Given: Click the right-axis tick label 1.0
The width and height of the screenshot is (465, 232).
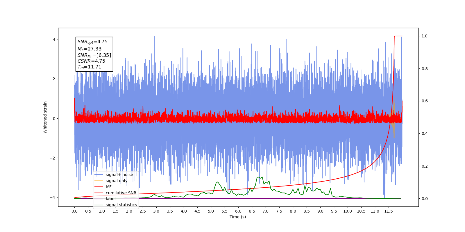Looking at the screenshot, I should (425, 36).
